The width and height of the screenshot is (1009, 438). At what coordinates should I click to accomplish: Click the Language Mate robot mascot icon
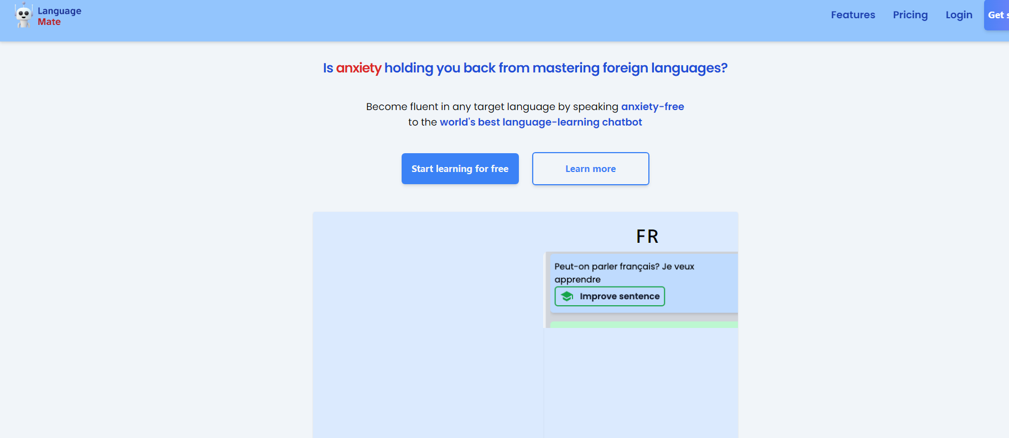point(23,15)
